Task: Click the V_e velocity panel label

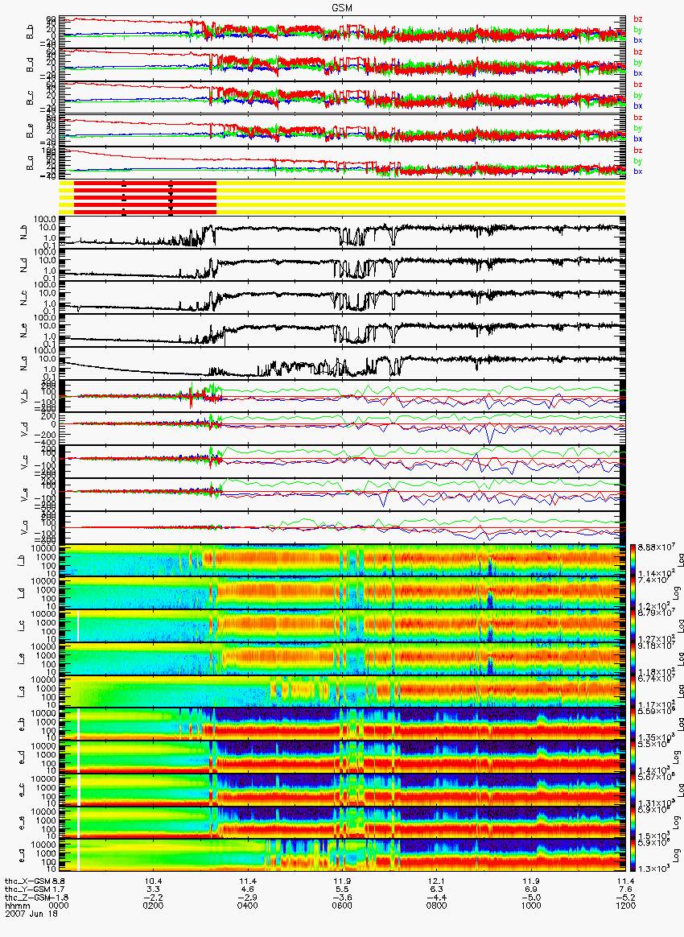Action: [24, 495]
